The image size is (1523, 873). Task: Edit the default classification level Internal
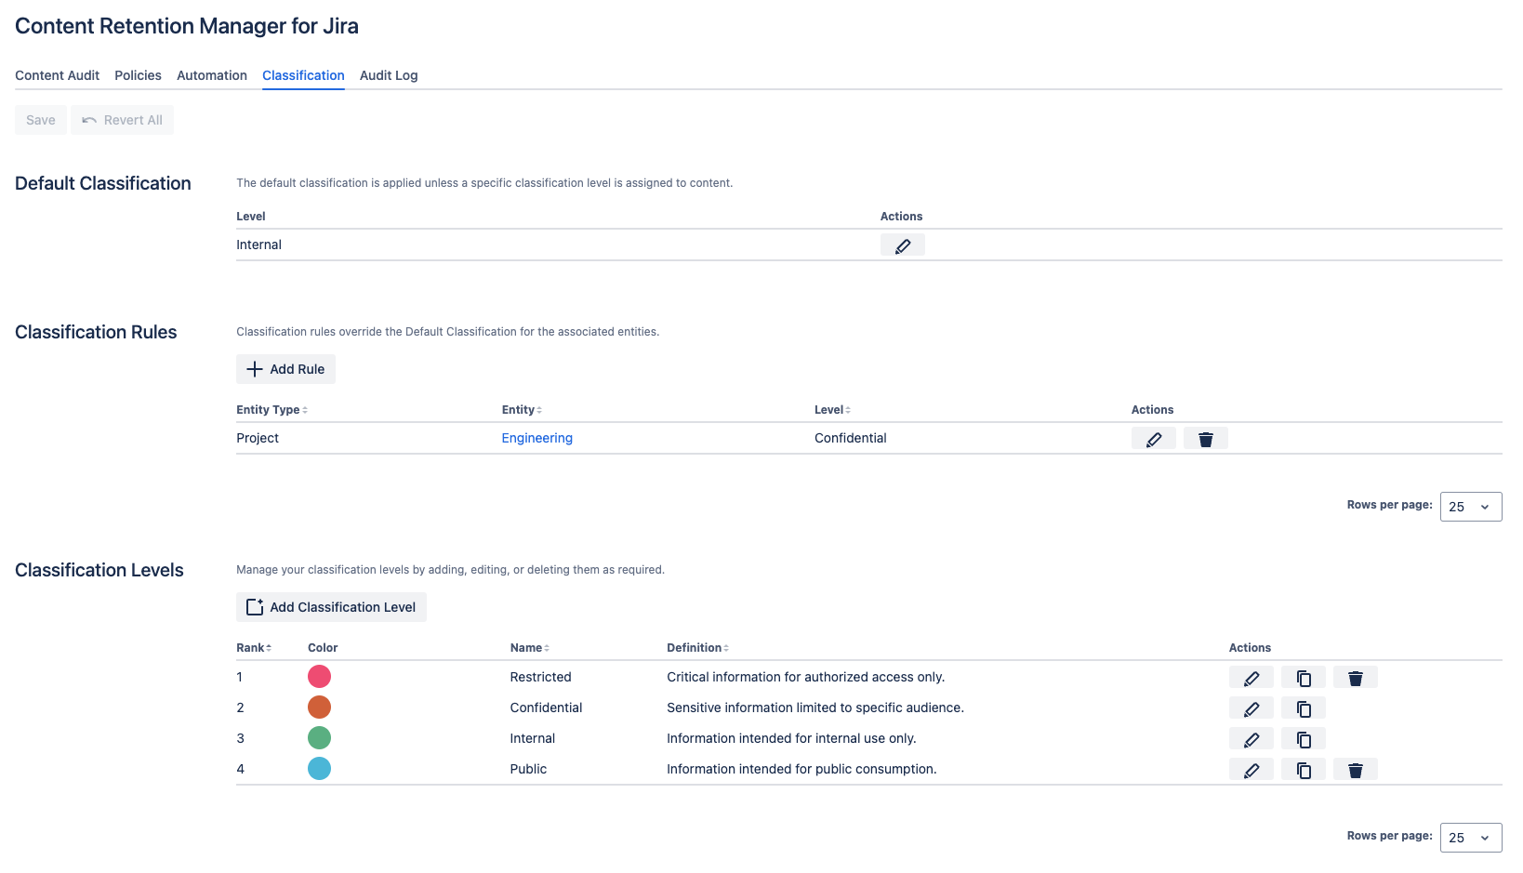coord(902,245)
